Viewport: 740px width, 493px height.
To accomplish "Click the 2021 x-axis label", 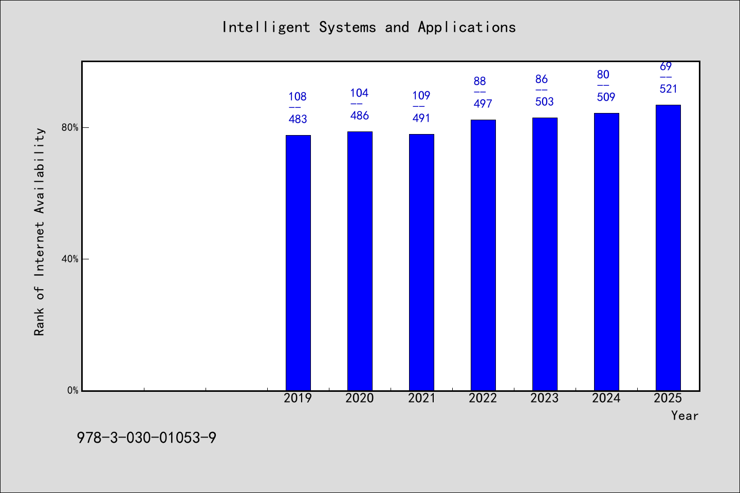I will tap(421, 398).
